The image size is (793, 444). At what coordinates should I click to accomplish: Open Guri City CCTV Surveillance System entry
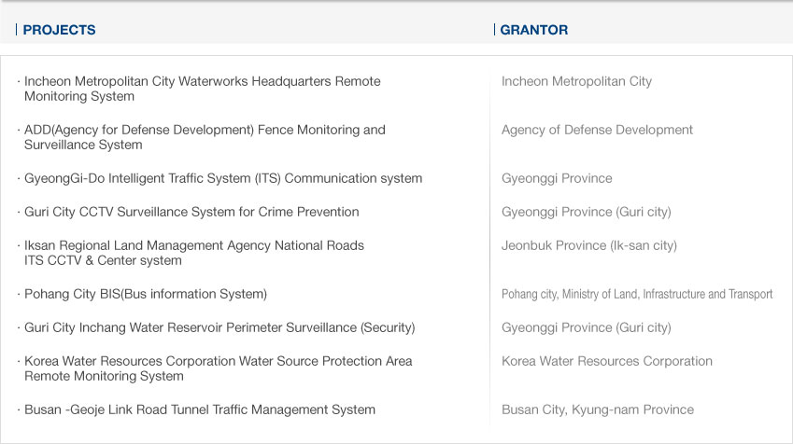point(191,212)
